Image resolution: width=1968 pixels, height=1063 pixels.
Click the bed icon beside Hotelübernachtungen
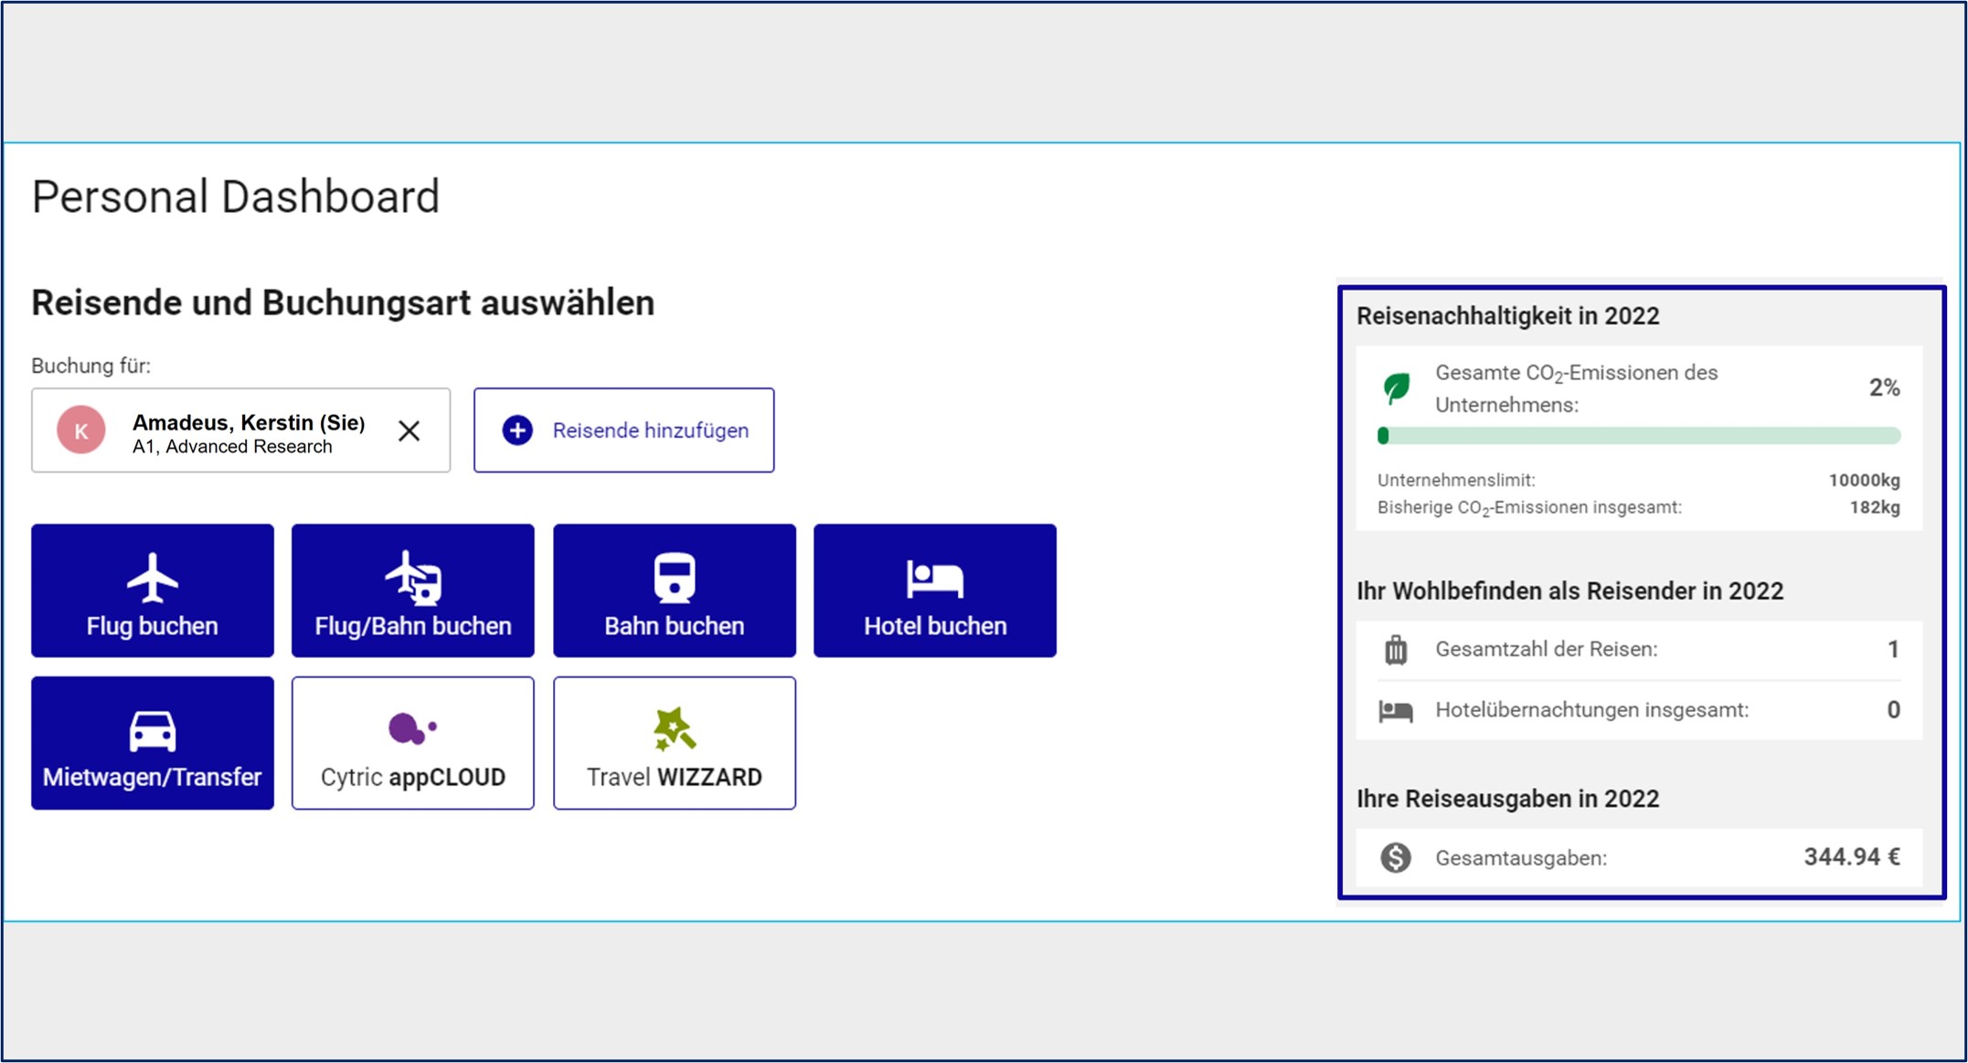coord(1395,710)
